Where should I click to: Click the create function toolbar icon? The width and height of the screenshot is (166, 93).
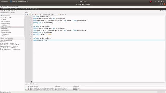[13, 11]
